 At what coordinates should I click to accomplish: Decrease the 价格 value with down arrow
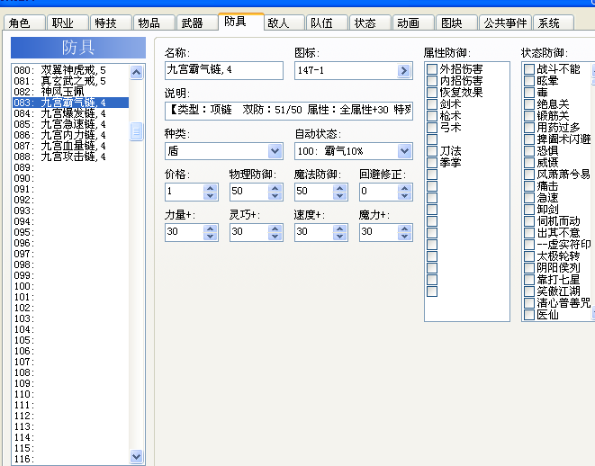(x=211, y=195)
